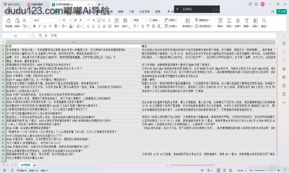Screen dimensions: 289x173
Task: Click the funnel Filter icon
Action: pyautogui.click(x=247, y=20)
